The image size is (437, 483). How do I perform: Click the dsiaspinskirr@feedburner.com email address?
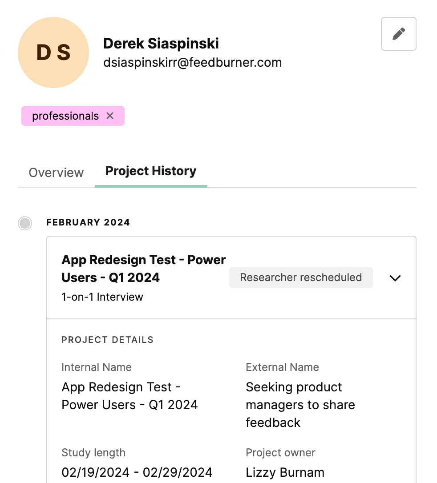(193, 63)
